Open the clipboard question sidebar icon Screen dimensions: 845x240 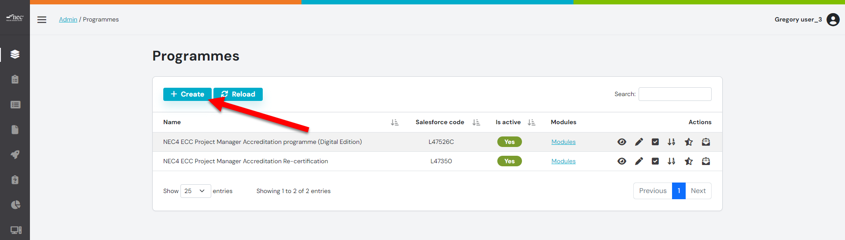(x=15, y=179)
